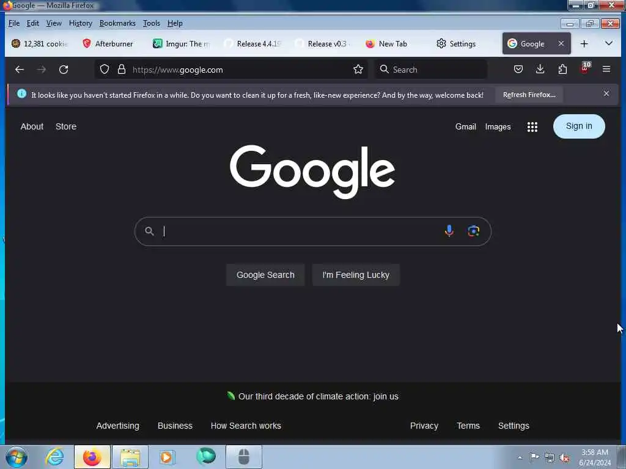Open the Extensions puzzle icon
This screenshot has width=626, height=469.
tap(562, 70)
